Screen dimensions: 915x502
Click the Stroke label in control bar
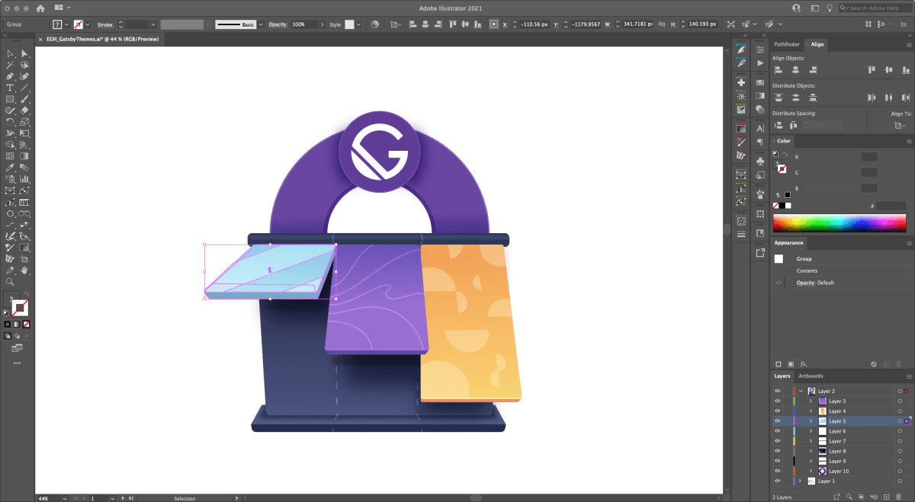[105, 24]
